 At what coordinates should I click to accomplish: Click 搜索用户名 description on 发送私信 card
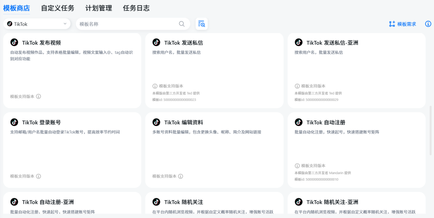pyautogui.click(x=176, y=52)
